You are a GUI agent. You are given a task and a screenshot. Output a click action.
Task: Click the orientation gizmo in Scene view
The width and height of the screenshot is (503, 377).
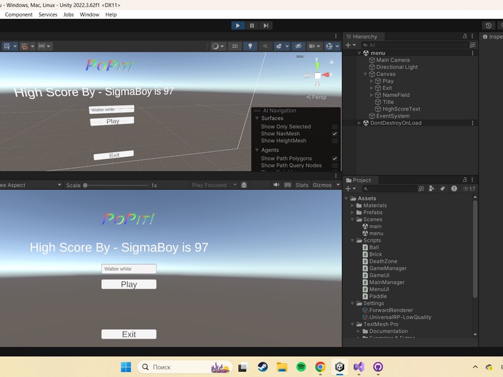[318, 75]
